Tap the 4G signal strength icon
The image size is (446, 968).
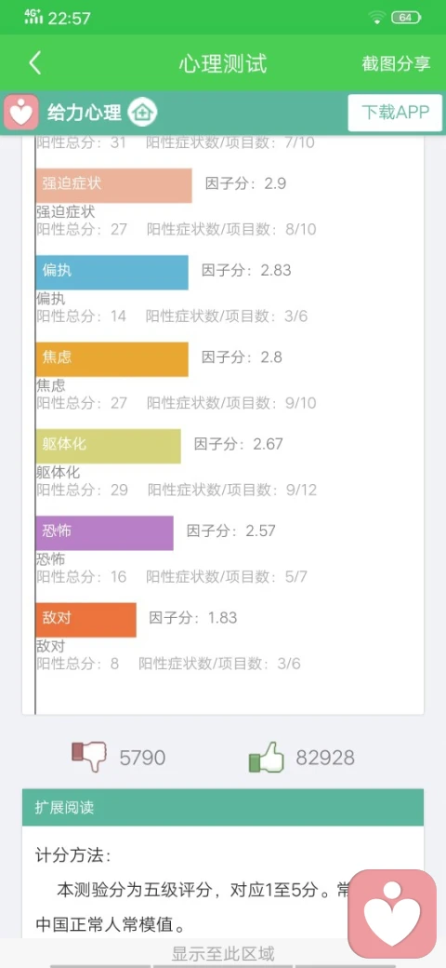[33, 17]
